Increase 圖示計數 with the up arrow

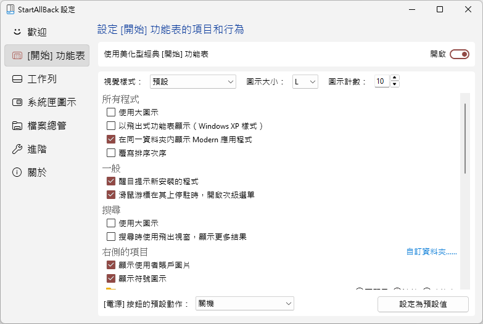[x=395, y=78]
